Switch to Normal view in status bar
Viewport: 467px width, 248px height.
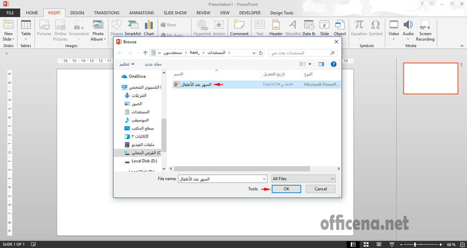click(353, 244)
